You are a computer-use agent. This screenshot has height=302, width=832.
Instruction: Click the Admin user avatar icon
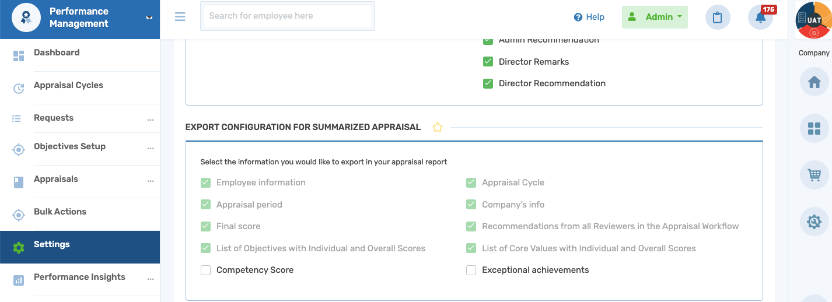click(x=632, y=17)
